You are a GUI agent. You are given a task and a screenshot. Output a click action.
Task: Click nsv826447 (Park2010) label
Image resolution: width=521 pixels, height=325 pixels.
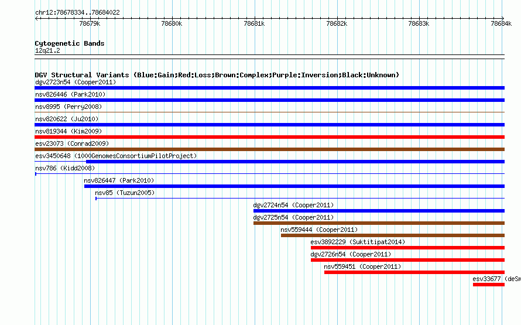pos(119,180)
